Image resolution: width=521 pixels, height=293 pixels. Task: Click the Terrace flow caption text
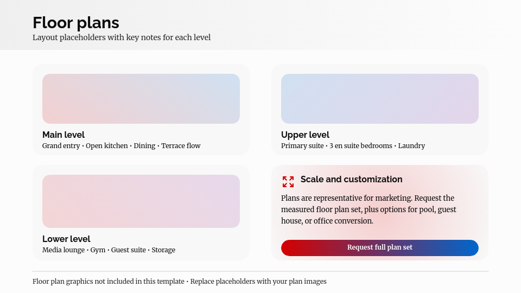(181, 146)
